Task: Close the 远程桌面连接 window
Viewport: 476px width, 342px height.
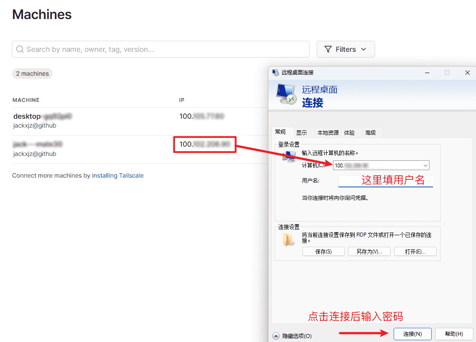Action: pyautogui.click(x=468, y=73)
